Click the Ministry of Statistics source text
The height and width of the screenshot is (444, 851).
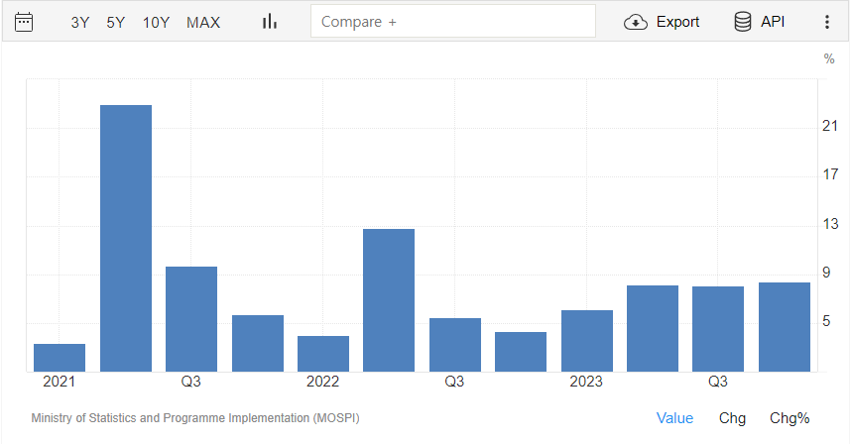[194, 418]
